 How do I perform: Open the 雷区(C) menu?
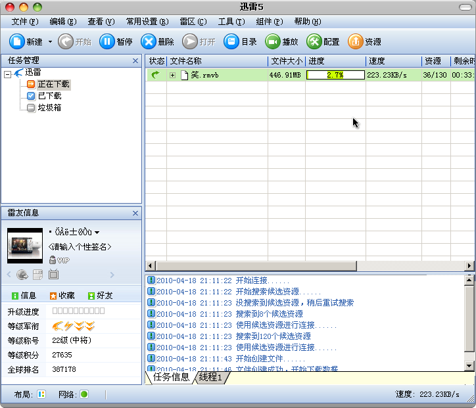(193, 22)
